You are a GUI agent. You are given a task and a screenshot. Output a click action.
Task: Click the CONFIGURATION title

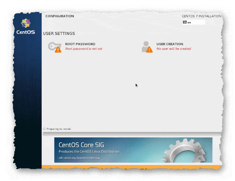[x=60, y=16]
